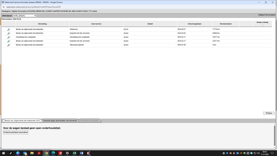Select the 00119 company code cell
277x156 pixels.
click(126, 29)
